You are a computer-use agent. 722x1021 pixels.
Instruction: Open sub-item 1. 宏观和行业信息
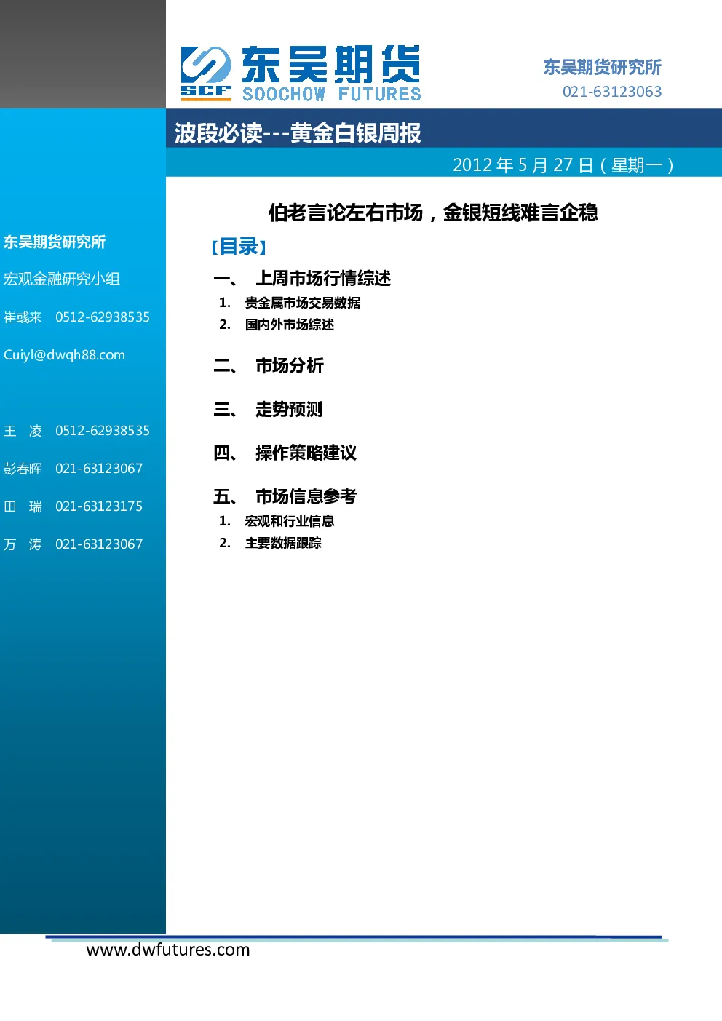point(277,521)
